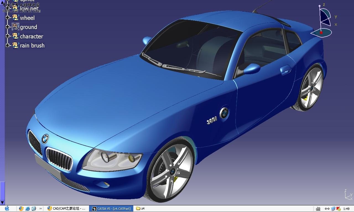Click the network computers tray icon
The height and width of the screenshot is (212, 354).
coord(333,209)
